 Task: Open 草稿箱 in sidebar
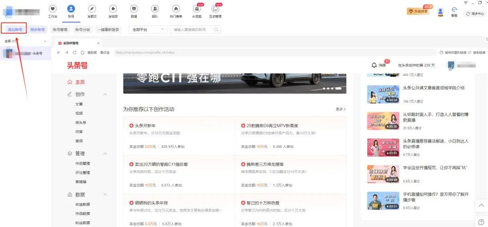tap(80, 182)
